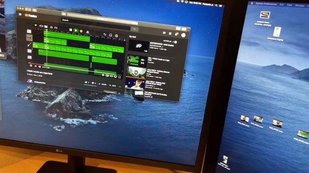
Task: Open the YouTube notifications bell
Action: (x=177, y=34)
